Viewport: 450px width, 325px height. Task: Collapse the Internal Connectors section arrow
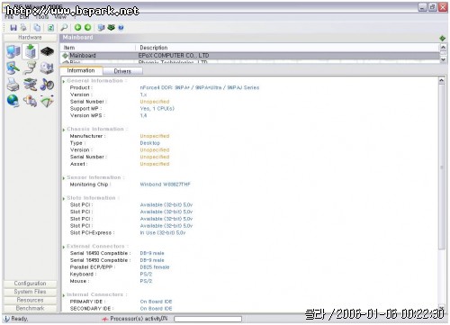(64, 295)
